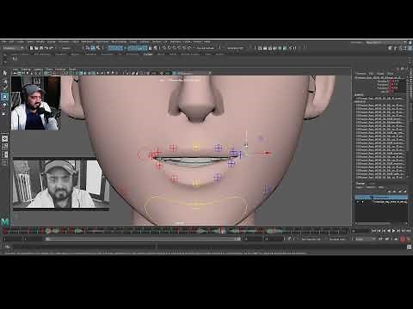The width and height of the screenshot is (413, 309).
Task: Open the viewport Show menu
Action: [x=49, y=70]
